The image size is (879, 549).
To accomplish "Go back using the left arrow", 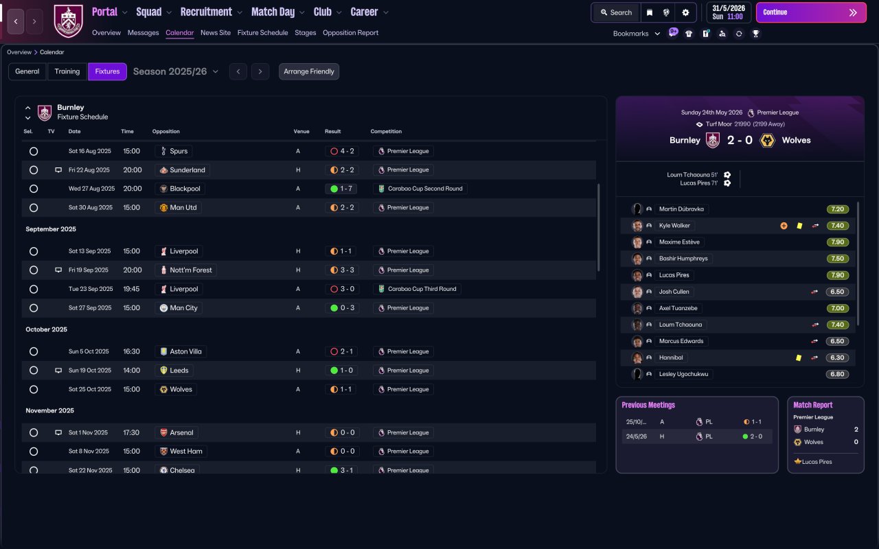I will click(16, 22).
